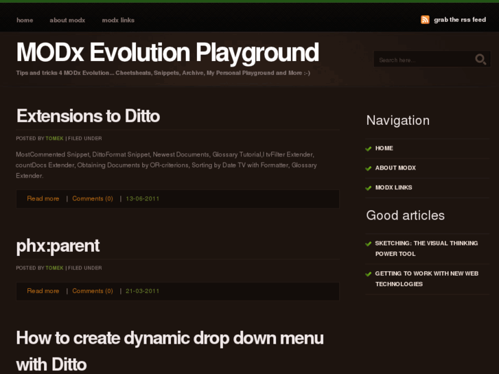Click the checkmark icon beside ABOUT MODX

click(368, 168)
